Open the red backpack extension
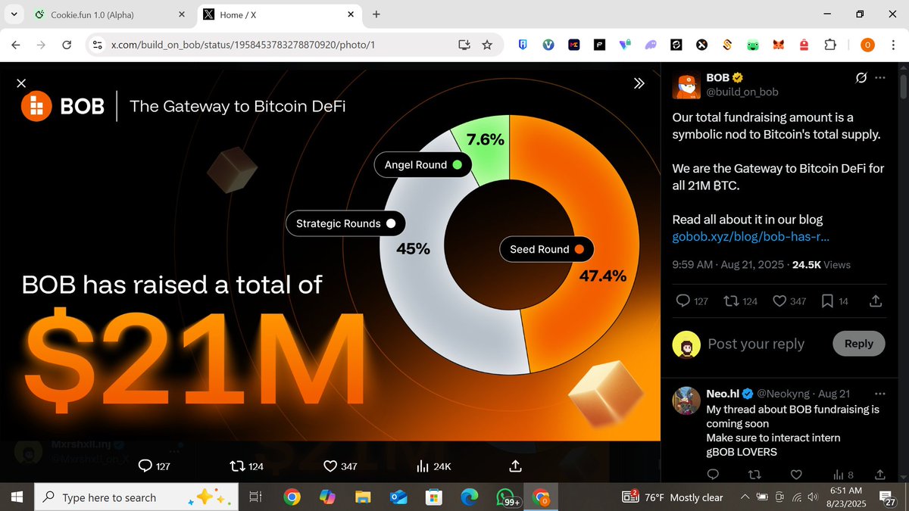Viewport: 909px width, 511px height. coord(804,45)
